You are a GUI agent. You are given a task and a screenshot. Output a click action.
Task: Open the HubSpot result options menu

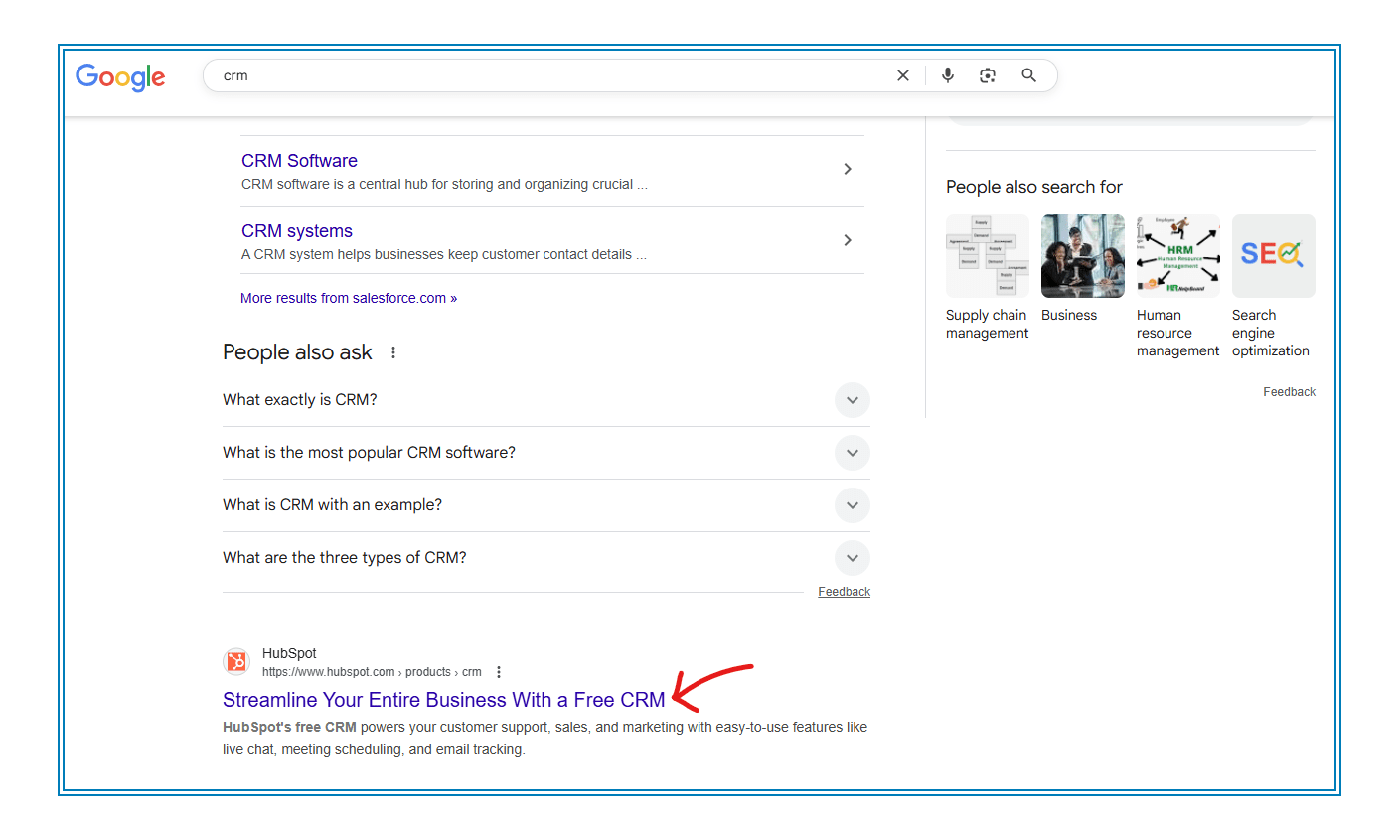click(499, 672)
